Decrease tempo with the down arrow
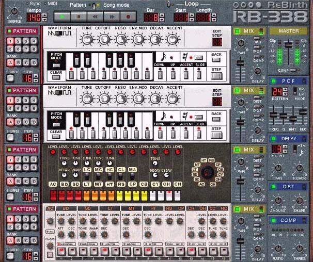This screenshot has height=262, width=313. pyautogui.click(x=44, y=20)
